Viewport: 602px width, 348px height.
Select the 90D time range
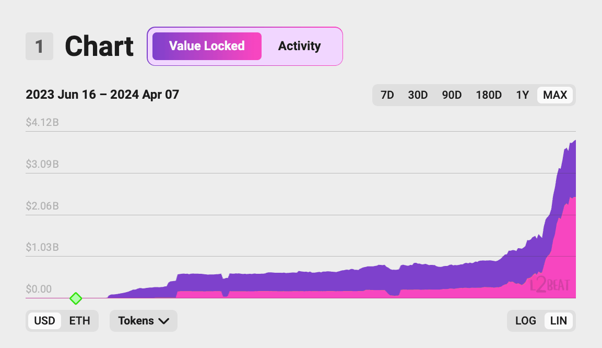(x=452, y=95)
